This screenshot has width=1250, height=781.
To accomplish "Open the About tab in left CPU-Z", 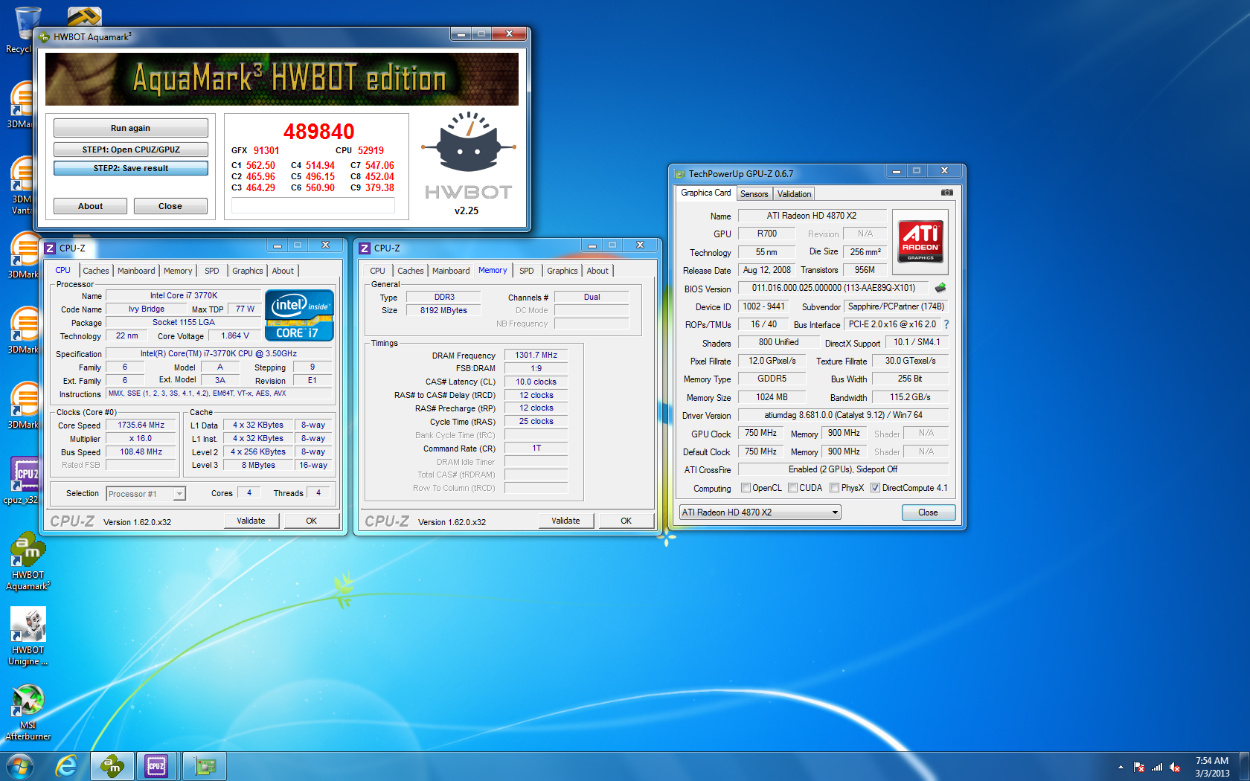I will point(283,271).
